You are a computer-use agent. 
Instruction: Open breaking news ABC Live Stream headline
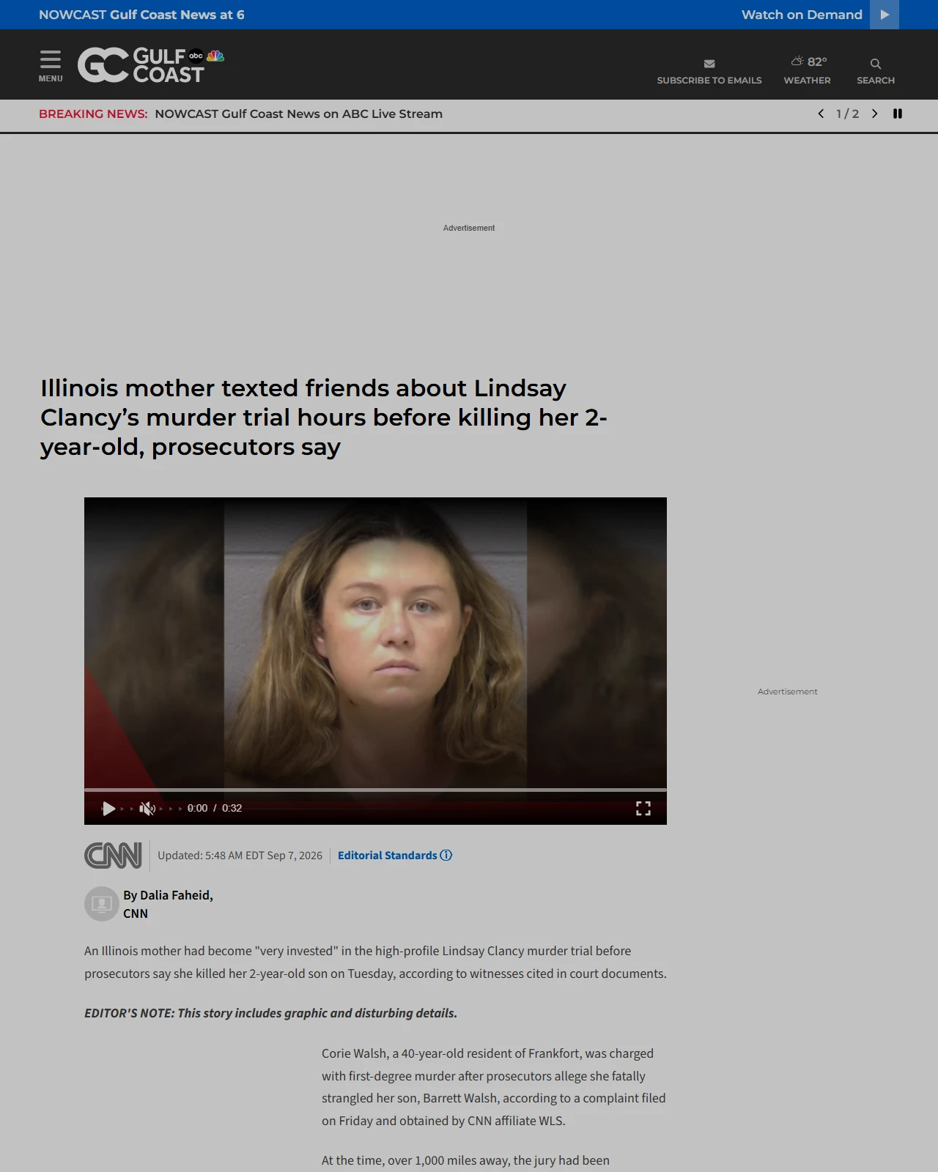[298, 114]
